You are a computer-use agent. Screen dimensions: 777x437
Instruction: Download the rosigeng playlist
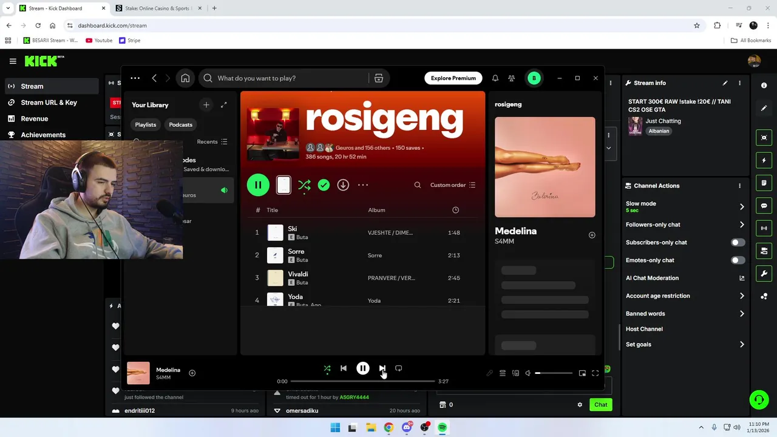pyautogui.click(x=343, y=185)
